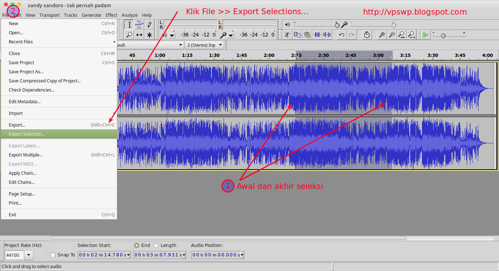This screenshot has height=271, width=499.
Task: Expand the Selection Start time format dropdown
Action: tap(128, 255)
